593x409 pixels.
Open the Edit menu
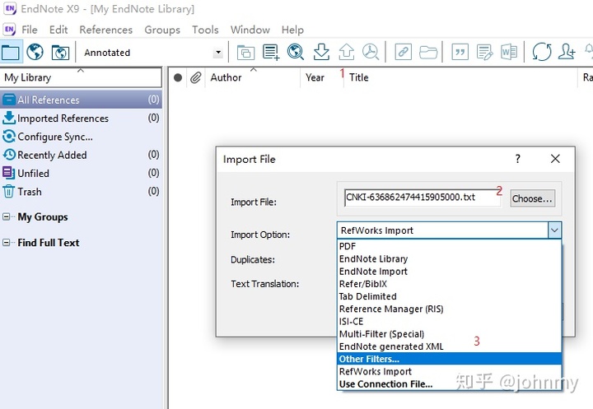click(x=58, y=30)
